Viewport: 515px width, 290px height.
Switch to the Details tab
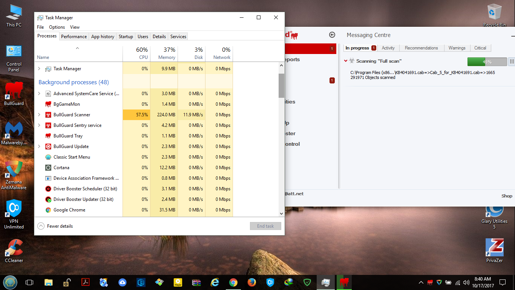click(159, 37)
